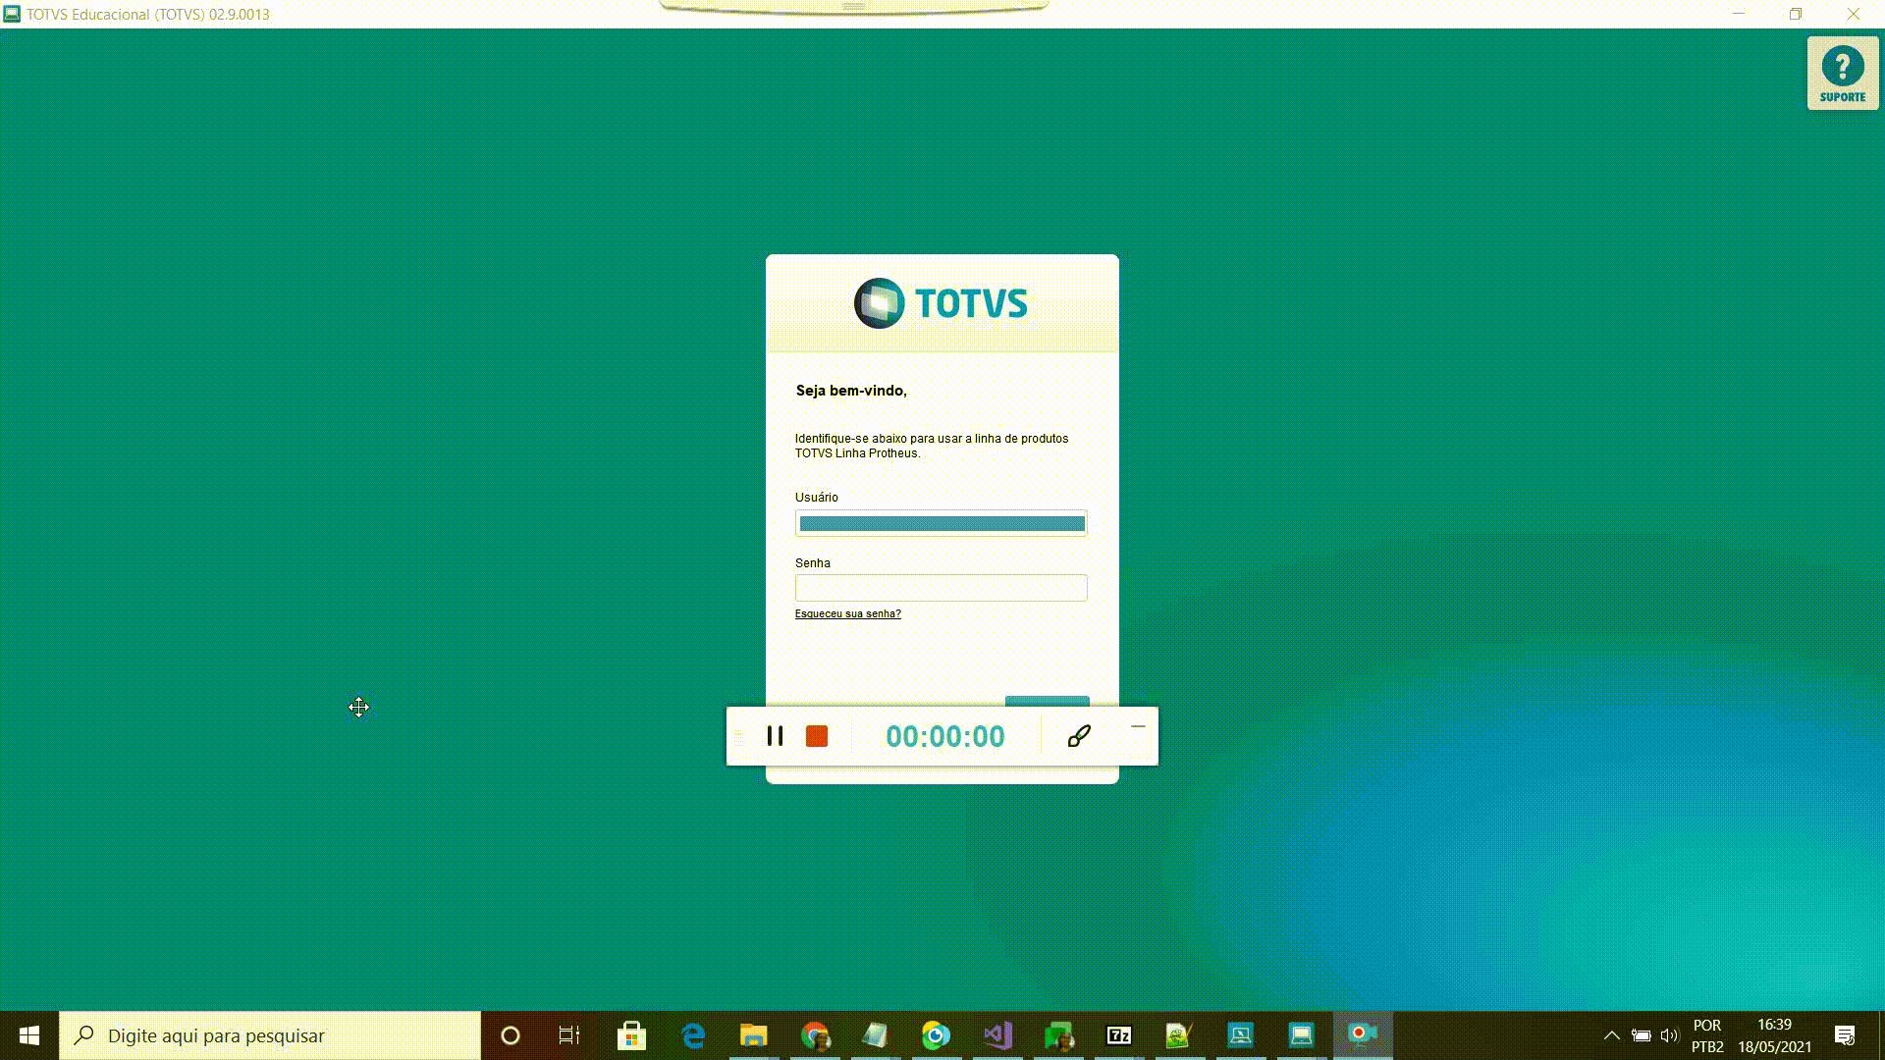Switch to Google Chrome on the taskbar
This screenshot has height=1060, width=1885.
click(815, 1035)
